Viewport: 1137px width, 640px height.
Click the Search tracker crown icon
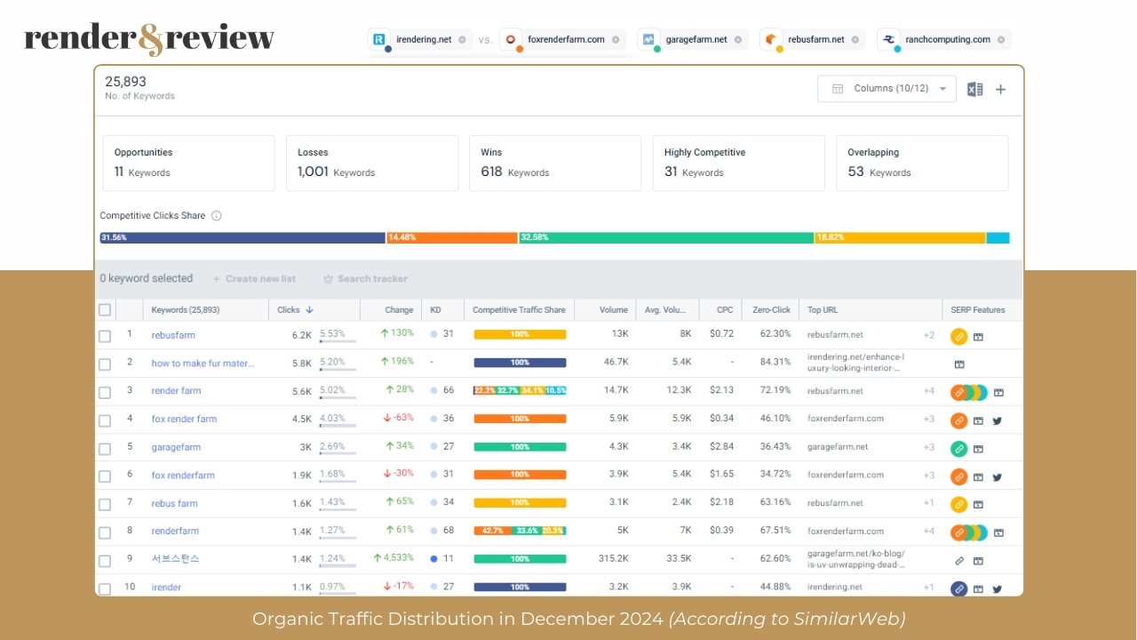click(328, 278)
